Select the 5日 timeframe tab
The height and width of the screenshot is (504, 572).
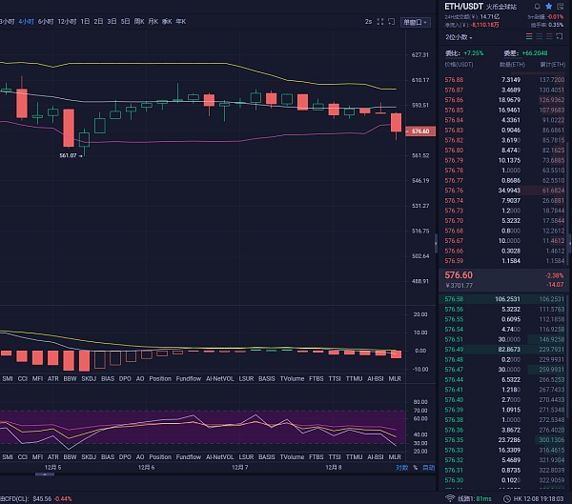[x=125, y=22]
